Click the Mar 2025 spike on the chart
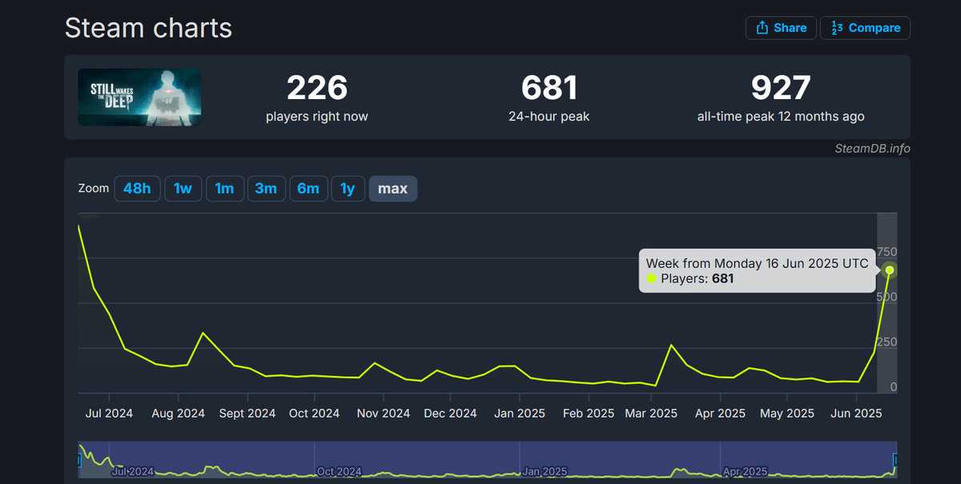The width and height of the screenshot is (961, 484). coord(671,344)
